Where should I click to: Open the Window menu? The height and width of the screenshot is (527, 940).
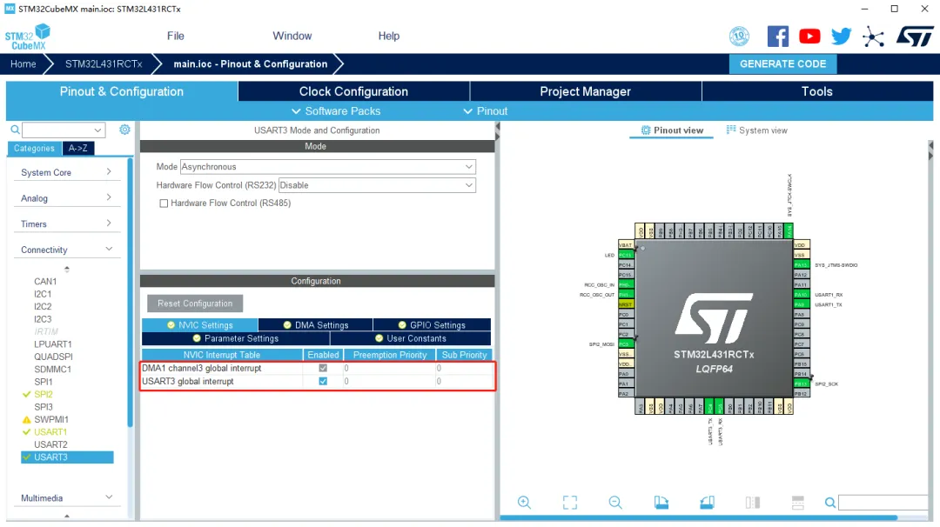292,36
